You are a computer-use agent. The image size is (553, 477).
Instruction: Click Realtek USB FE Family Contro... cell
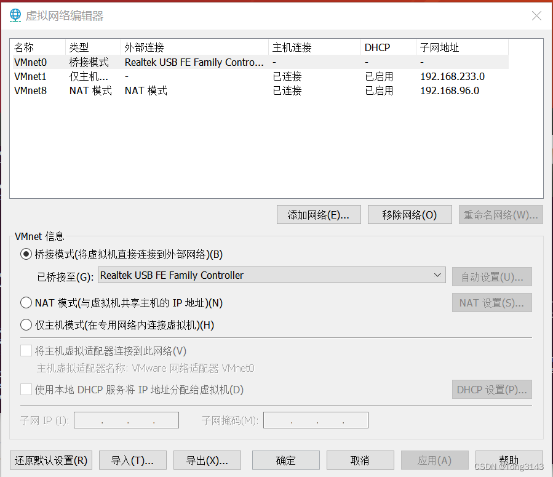(x=194, y=62)
